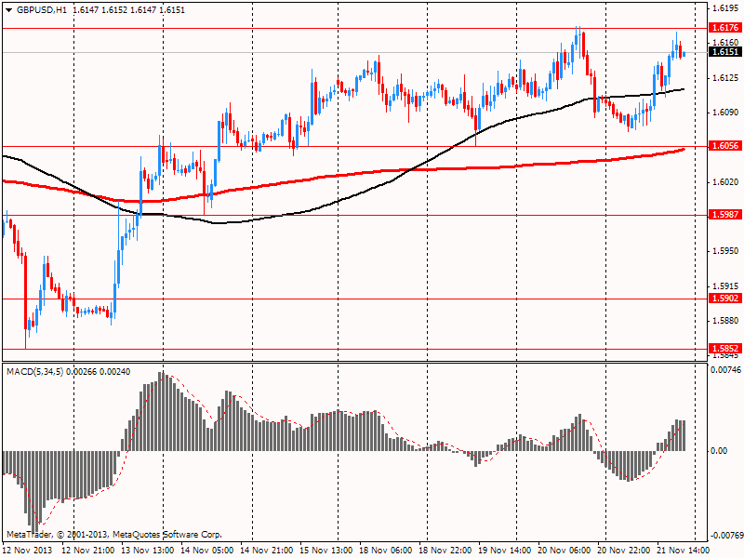Screen dimensions: 744x558
Task: Click the 12 Nov 2013 time axis label
Action: (29, 550)
